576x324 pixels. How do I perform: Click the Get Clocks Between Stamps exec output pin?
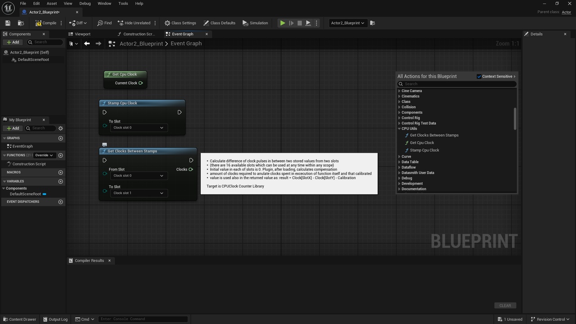pos(191,160)
